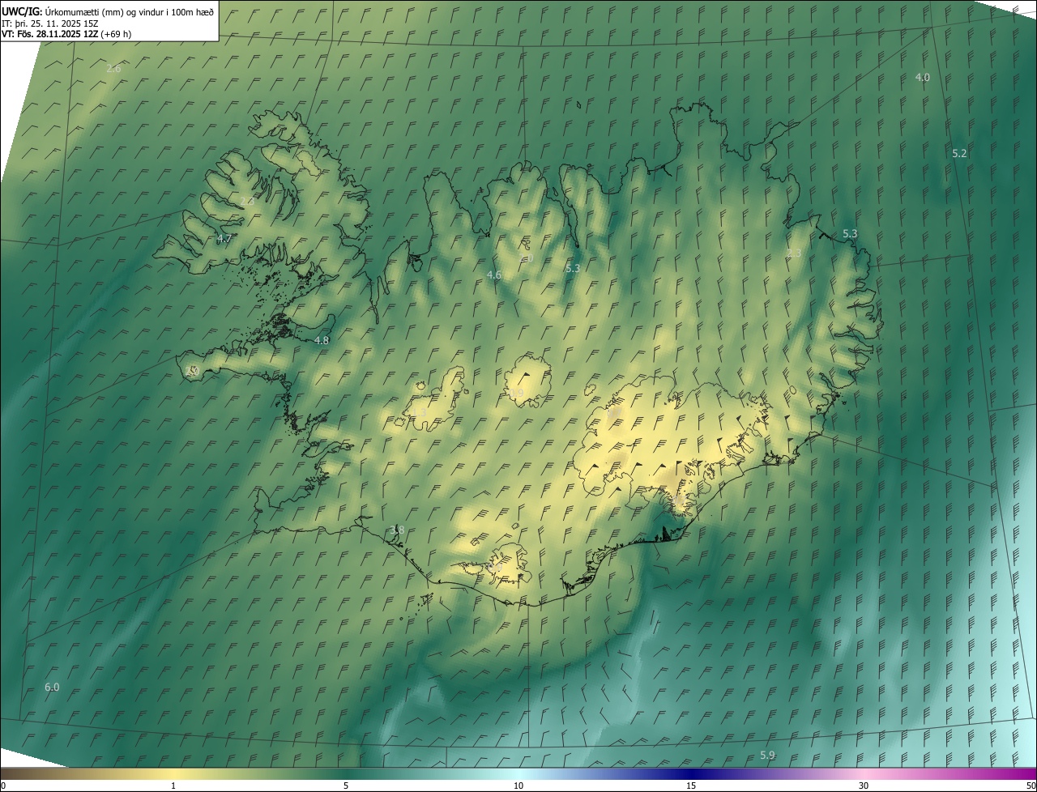The height and width of the screenshot is (792, 1037).
Task: Click the map value label 6.0
Action: [52, 687]
